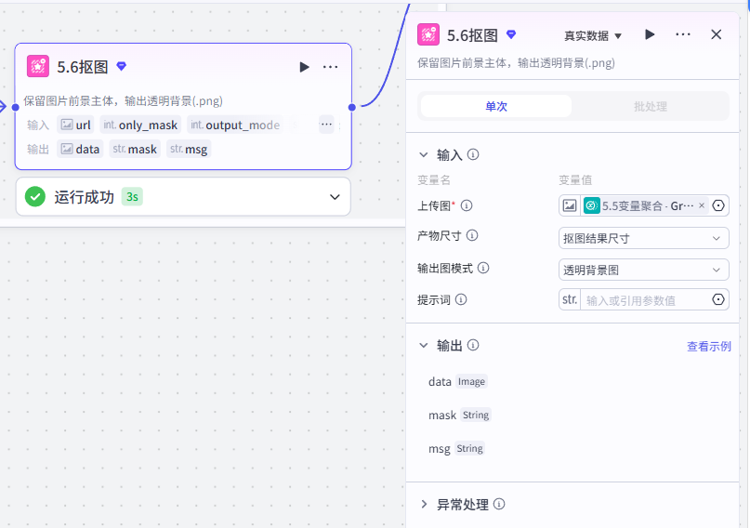Click reference picker icon in 上传图 field

[718, 205]
